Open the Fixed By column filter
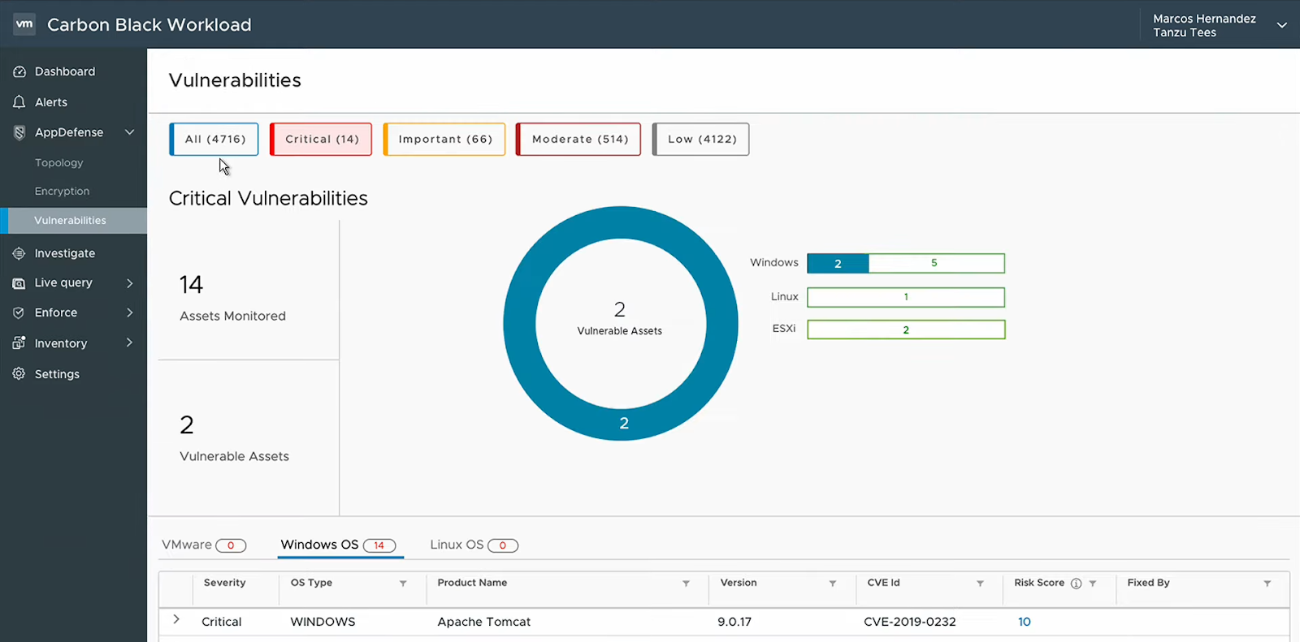1300x642 pixels. [1267, 584]
